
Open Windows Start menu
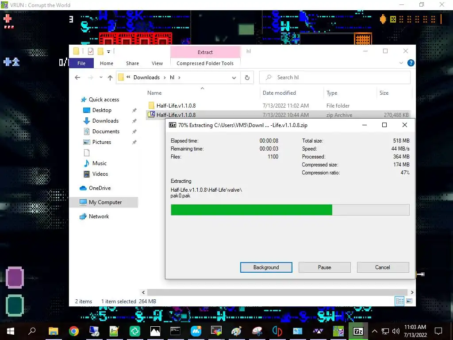click(11, 331)
